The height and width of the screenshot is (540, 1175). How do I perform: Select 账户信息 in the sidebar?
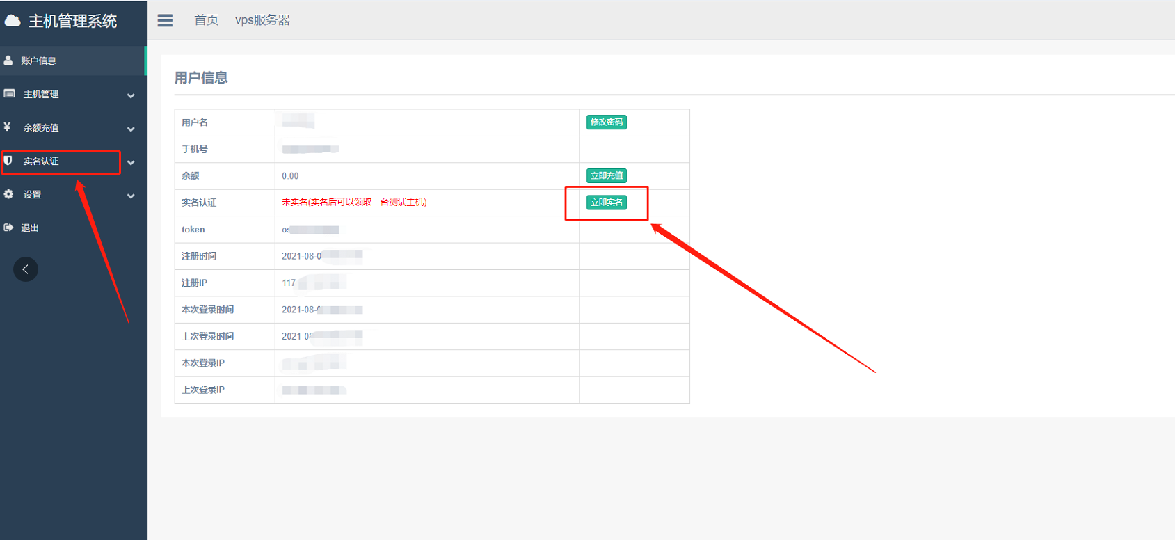(x=39, y=61)
